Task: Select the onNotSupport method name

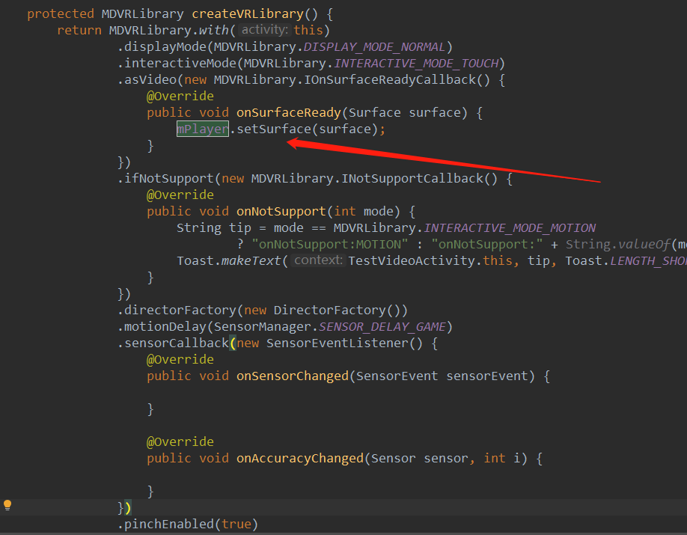Action: pyautogui.click(x=281, y=211)
